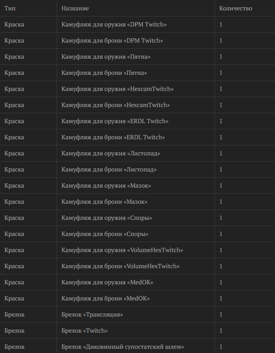Click «Брелок» type cell in «Twitch» keychain row

(28, 331)
